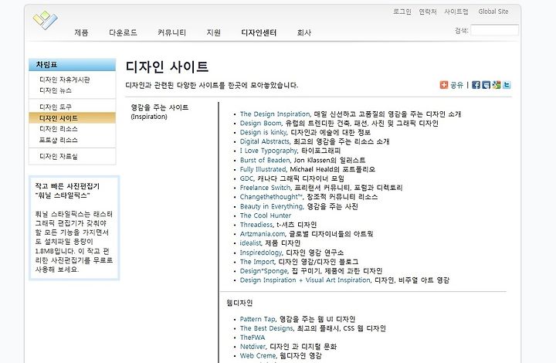Open the Changethethought link
The image size is (556, 363).
click(271, 197)
